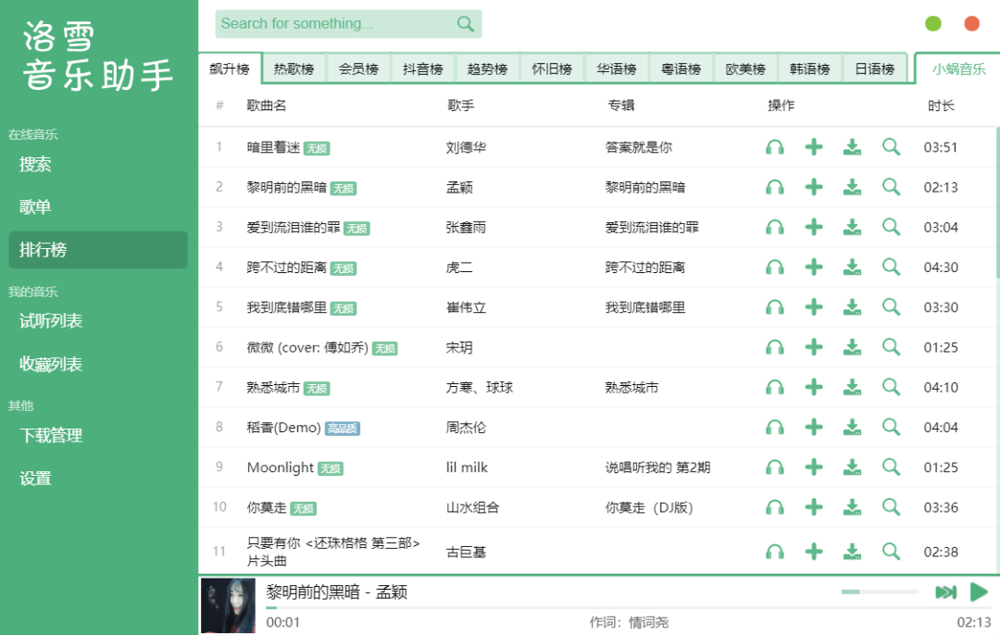The height and width of the screenshot is (635, 1000).
Task: Switch to 抖音榜 tab
Action: pos(423,68)
